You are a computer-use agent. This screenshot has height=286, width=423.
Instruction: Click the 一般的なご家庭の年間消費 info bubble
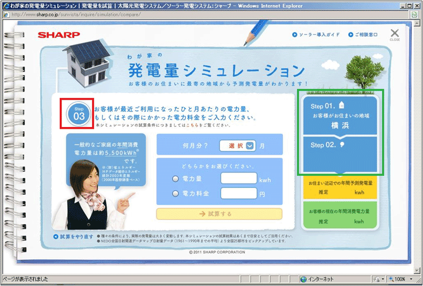pyautogui.click(x=106, y=159)
